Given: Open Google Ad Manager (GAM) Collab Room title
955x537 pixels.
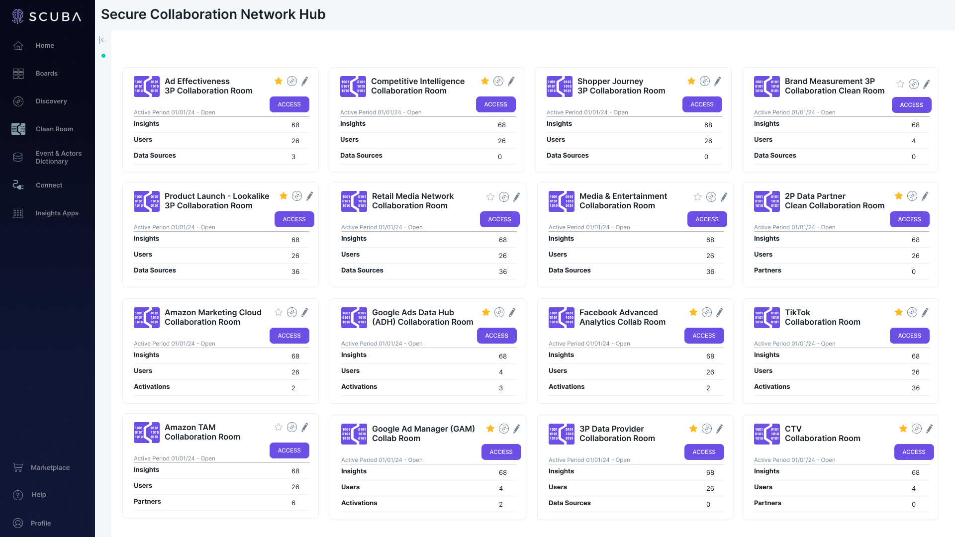Looking at the screenshot, I should coord(423,434).
